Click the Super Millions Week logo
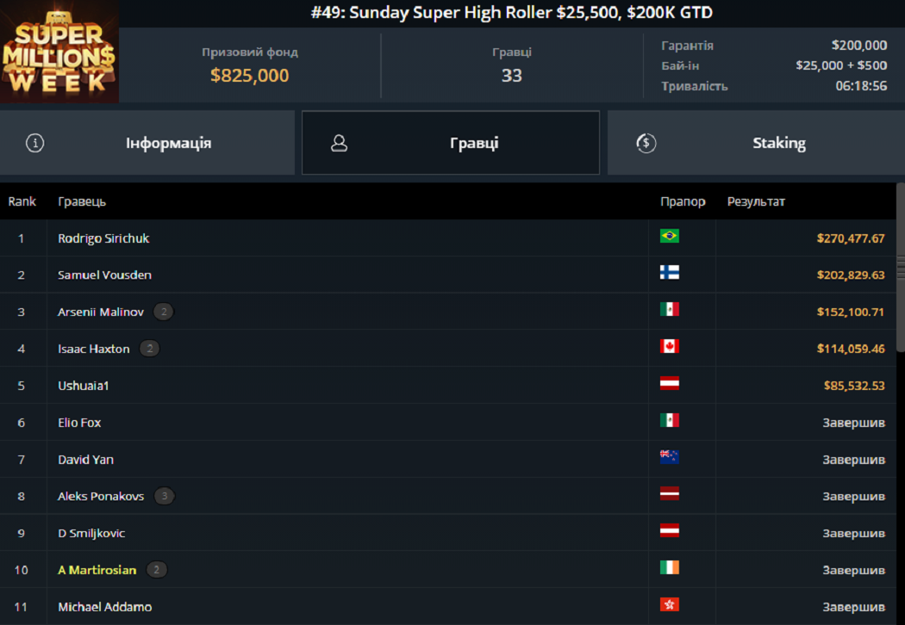905x625 pixels. click(x=59, y=52)
